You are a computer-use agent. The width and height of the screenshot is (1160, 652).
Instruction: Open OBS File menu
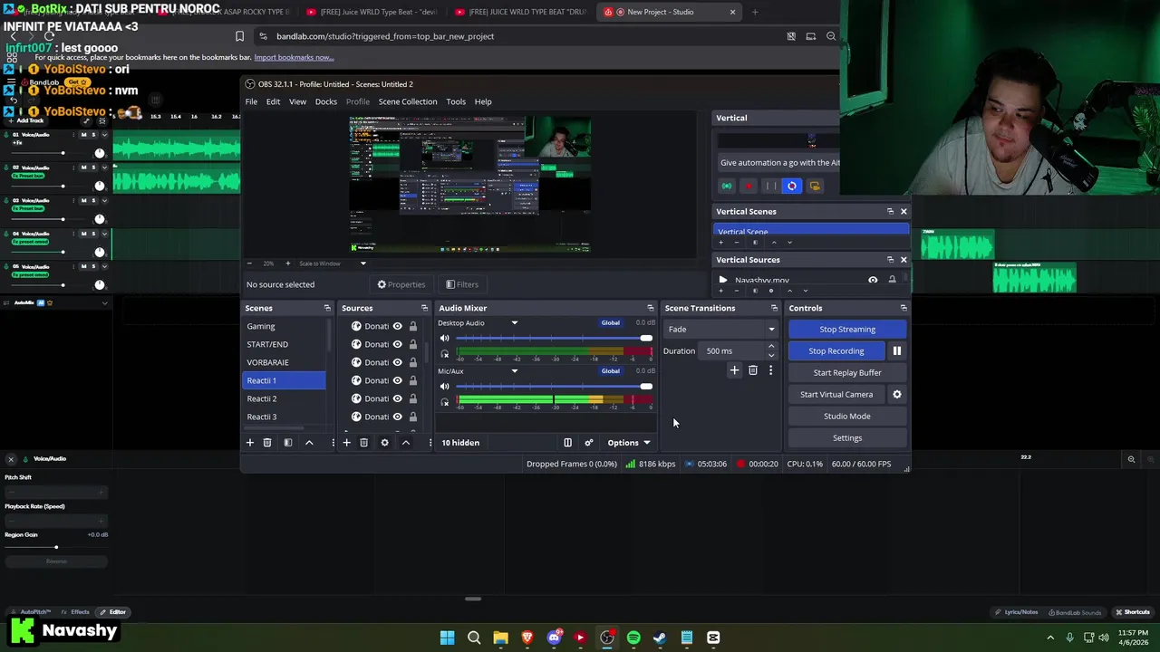[251, 101]
